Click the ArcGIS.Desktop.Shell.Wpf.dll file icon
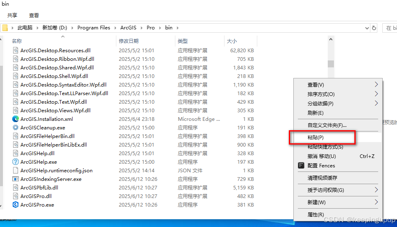This screenshot has width=397, height=227. coord(16,76)
